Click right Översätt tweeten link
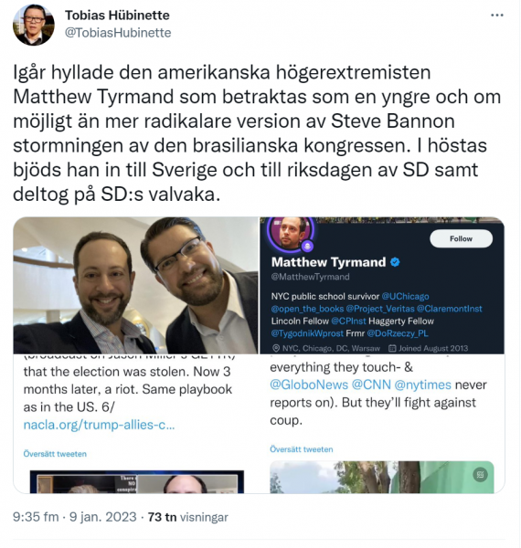The width and height of the screenshot is (521, 548). pyautogui.click(x=302, y=449)
